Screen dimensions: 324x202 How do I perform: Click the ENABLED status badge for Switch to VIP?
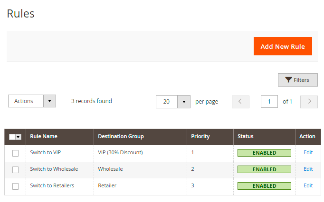pos(264,153)
